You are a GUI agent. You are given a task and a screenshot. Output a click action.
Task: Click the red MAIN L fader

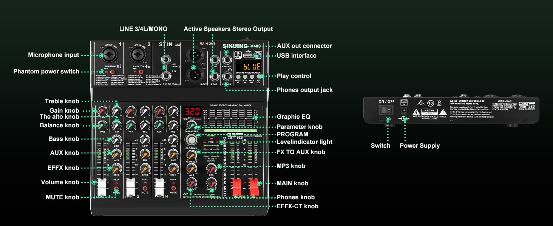pyautogui.click(x=236, y=187)
